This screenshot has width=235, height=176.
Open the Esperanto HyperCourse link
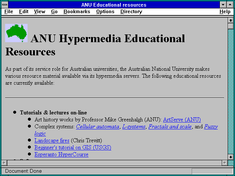tap(61, 154)
